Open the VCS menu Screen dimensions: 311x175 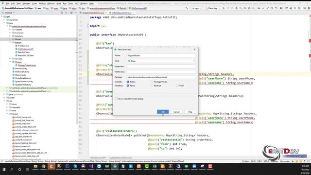click(x=77, y=3)
